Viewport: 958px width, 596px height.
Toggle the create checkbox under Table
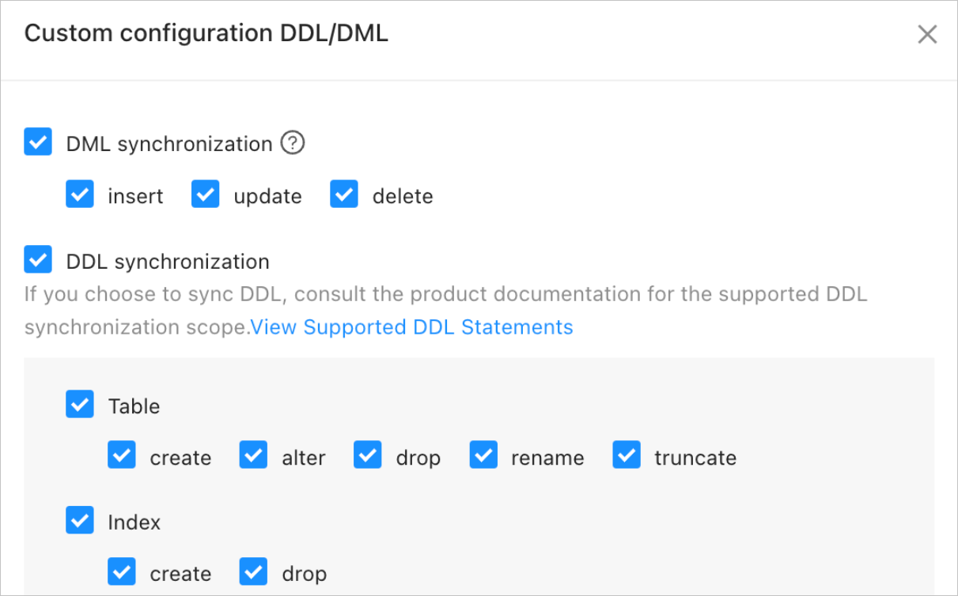click(x=122, y=456)
